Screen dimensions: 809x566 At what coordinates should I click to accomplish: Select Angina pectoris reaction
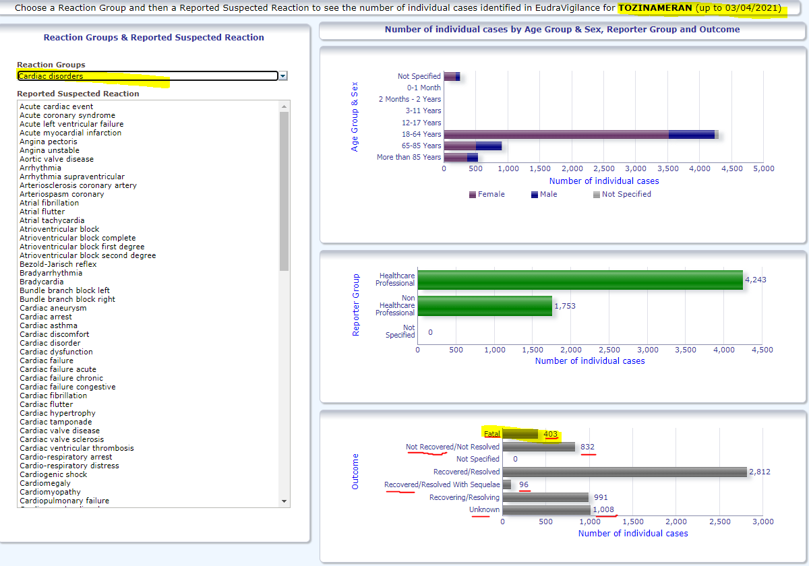pos(49,141)
